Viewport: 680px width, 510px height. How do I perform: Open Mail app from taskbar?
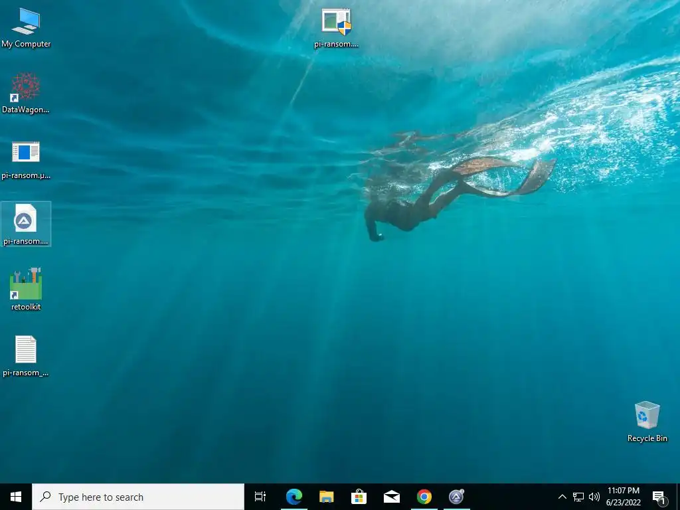coord(392,497)
